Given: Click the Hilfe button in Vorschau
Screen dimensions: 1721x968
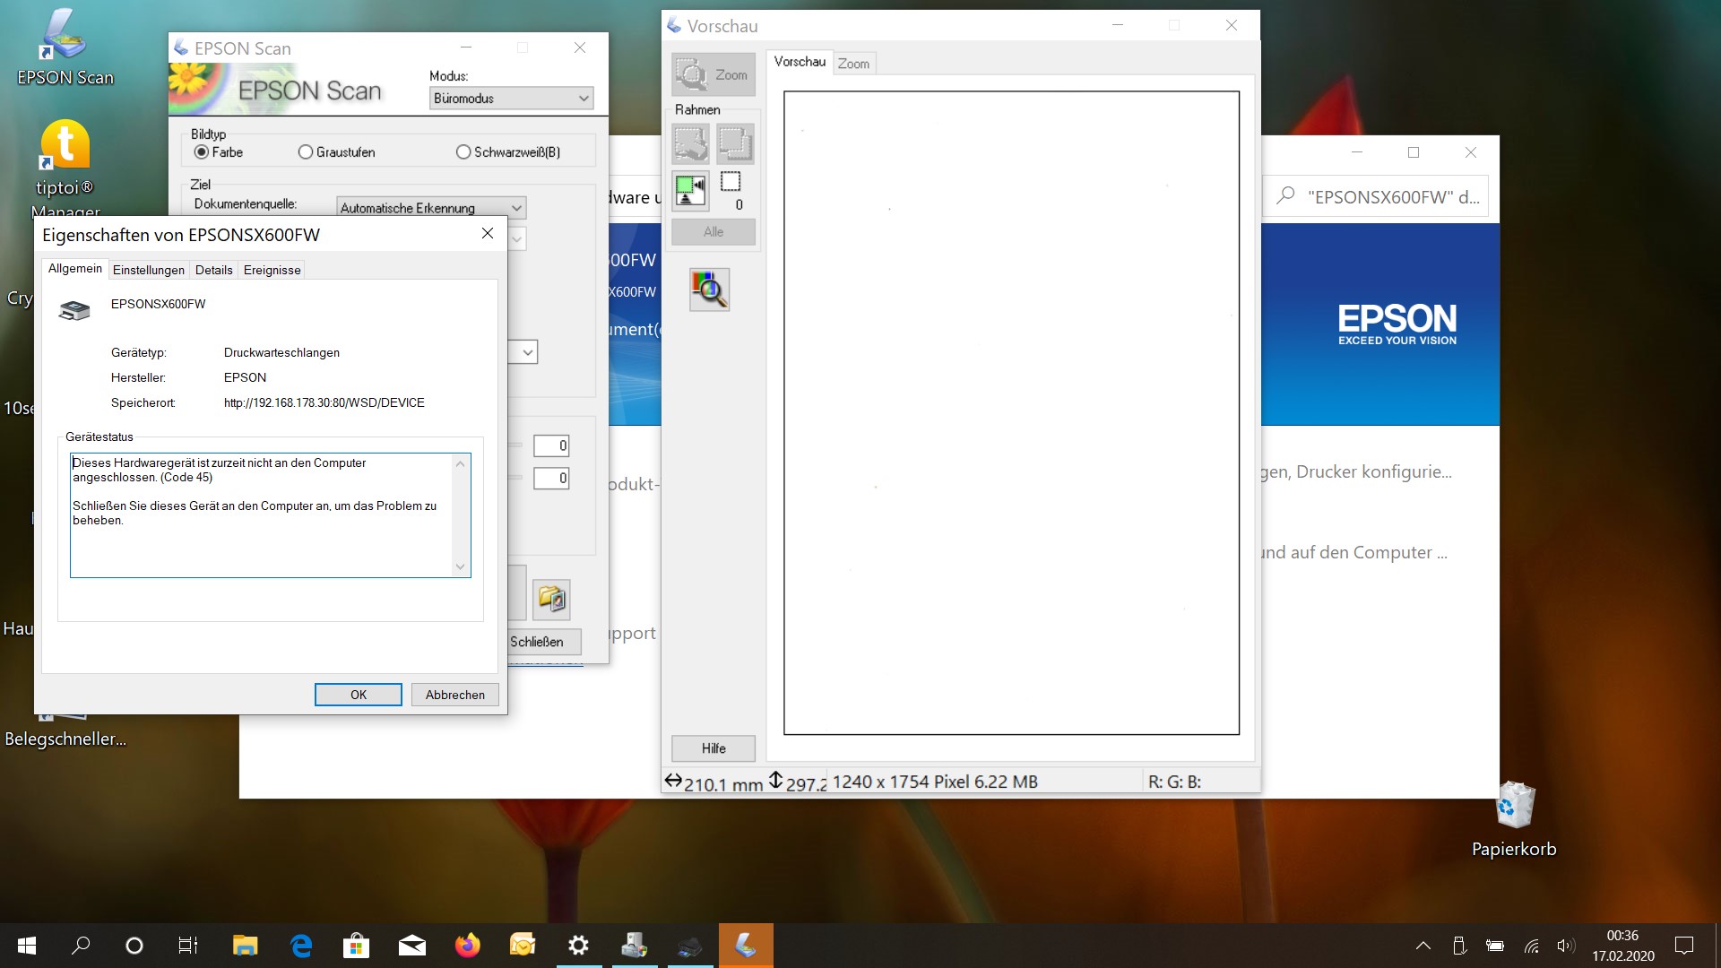Looking at the screenshot, I should coord(713,748).
